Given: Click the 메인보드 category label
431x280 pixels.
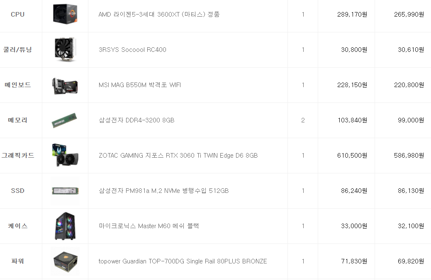Looking at the screenshot, I should click(18, 85).
